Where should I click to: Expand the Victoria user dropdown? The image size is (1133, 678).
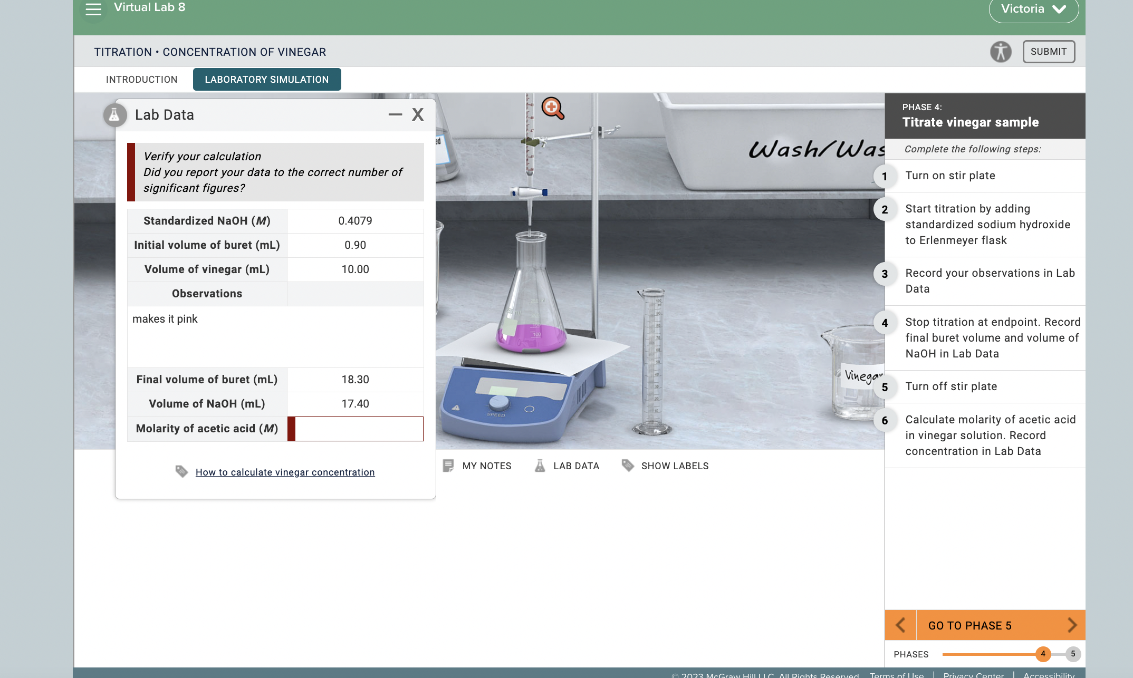coord(1033,9)
